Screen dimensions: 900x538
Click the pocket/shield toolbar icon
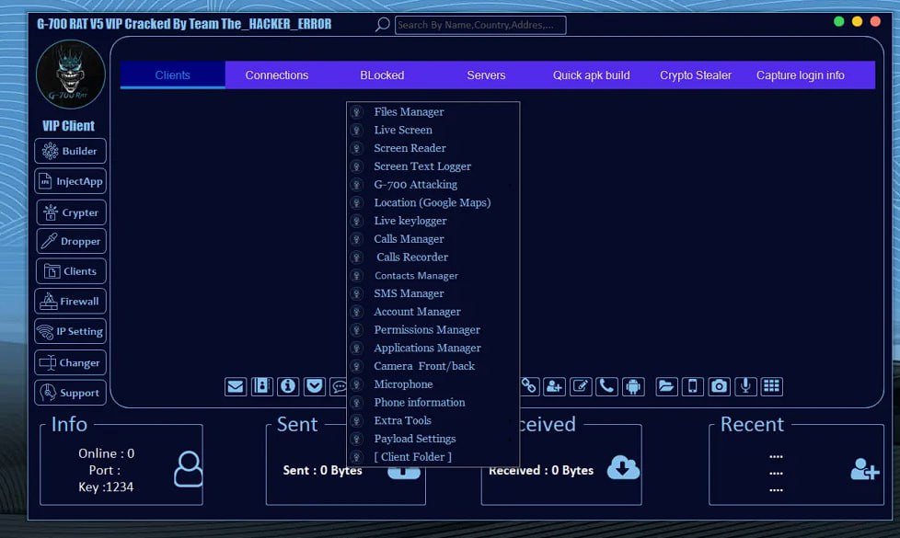coord(315,386)
